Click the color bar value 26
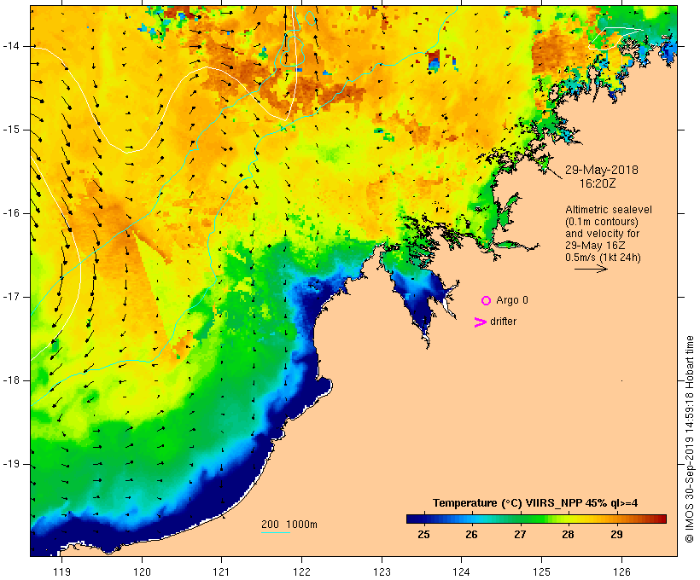This screenshot has height=580, width=700. [471, 534]
